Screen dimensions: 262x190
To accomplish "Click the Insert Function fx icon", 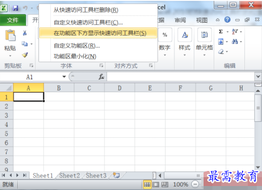I will [x=101, y=77].
